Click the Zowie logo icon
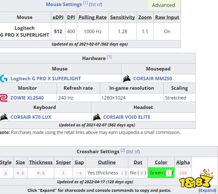218x194 pixels. [4, 98]
